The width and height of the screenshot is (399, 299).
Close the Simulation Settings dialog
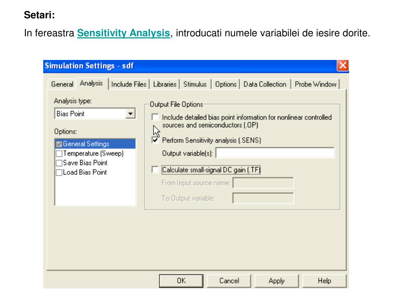(343, 65)
